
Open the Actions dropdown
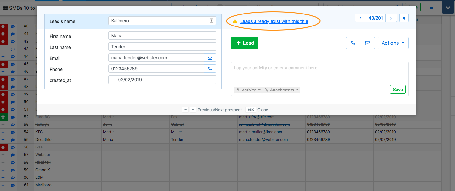point(393,43)
